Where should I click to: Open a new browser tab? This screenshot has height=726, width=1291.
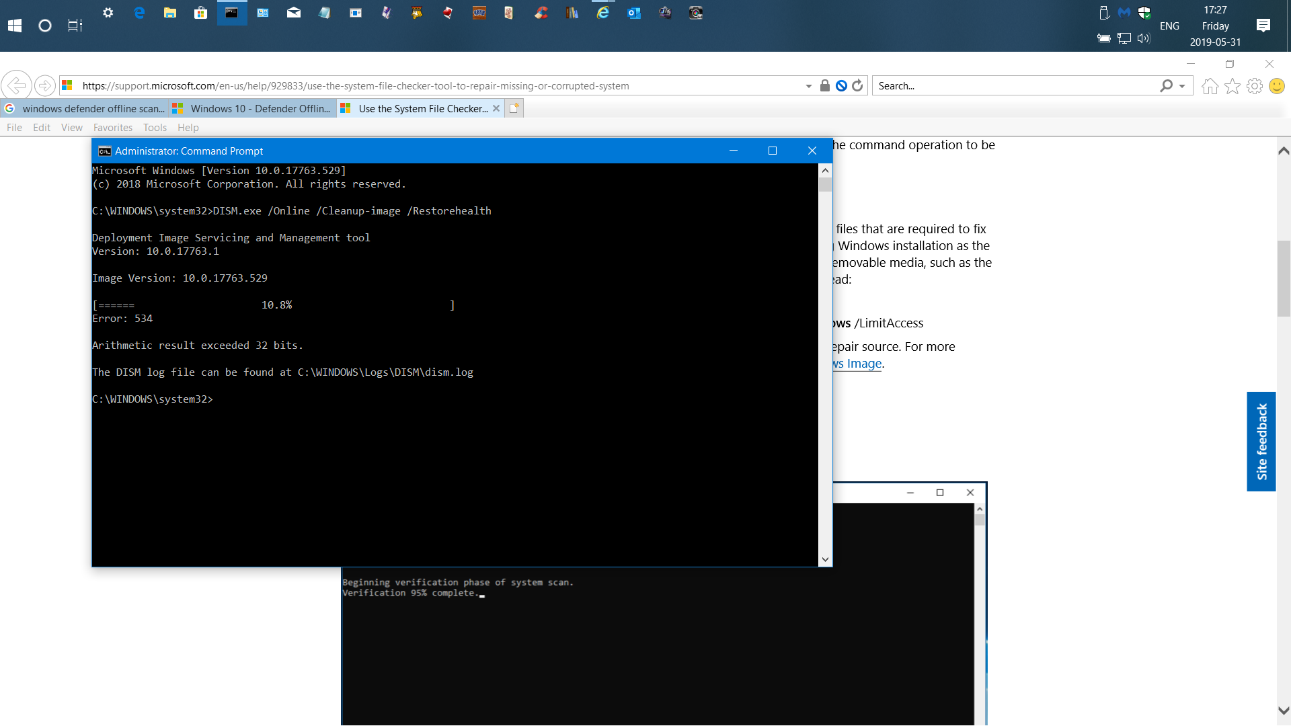click(x=514, y=108)
